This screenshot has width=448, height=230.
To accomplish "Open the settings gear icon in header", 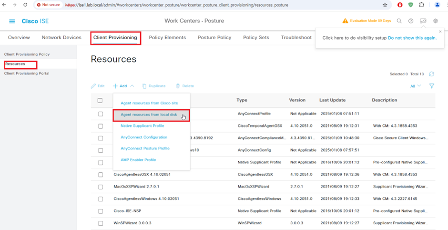I will [x=436, y=21].
